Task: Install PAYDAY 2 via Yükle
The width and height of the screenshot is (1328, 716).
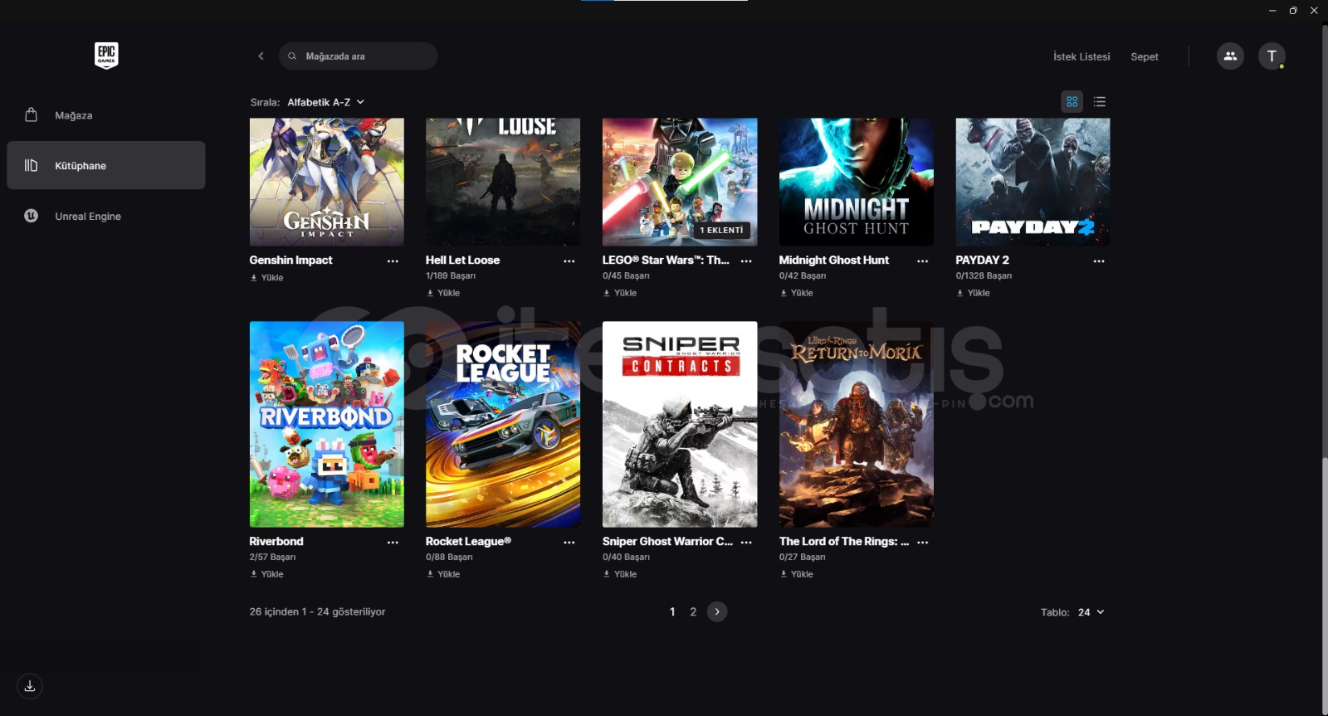Action: click(x=973, y=293)
